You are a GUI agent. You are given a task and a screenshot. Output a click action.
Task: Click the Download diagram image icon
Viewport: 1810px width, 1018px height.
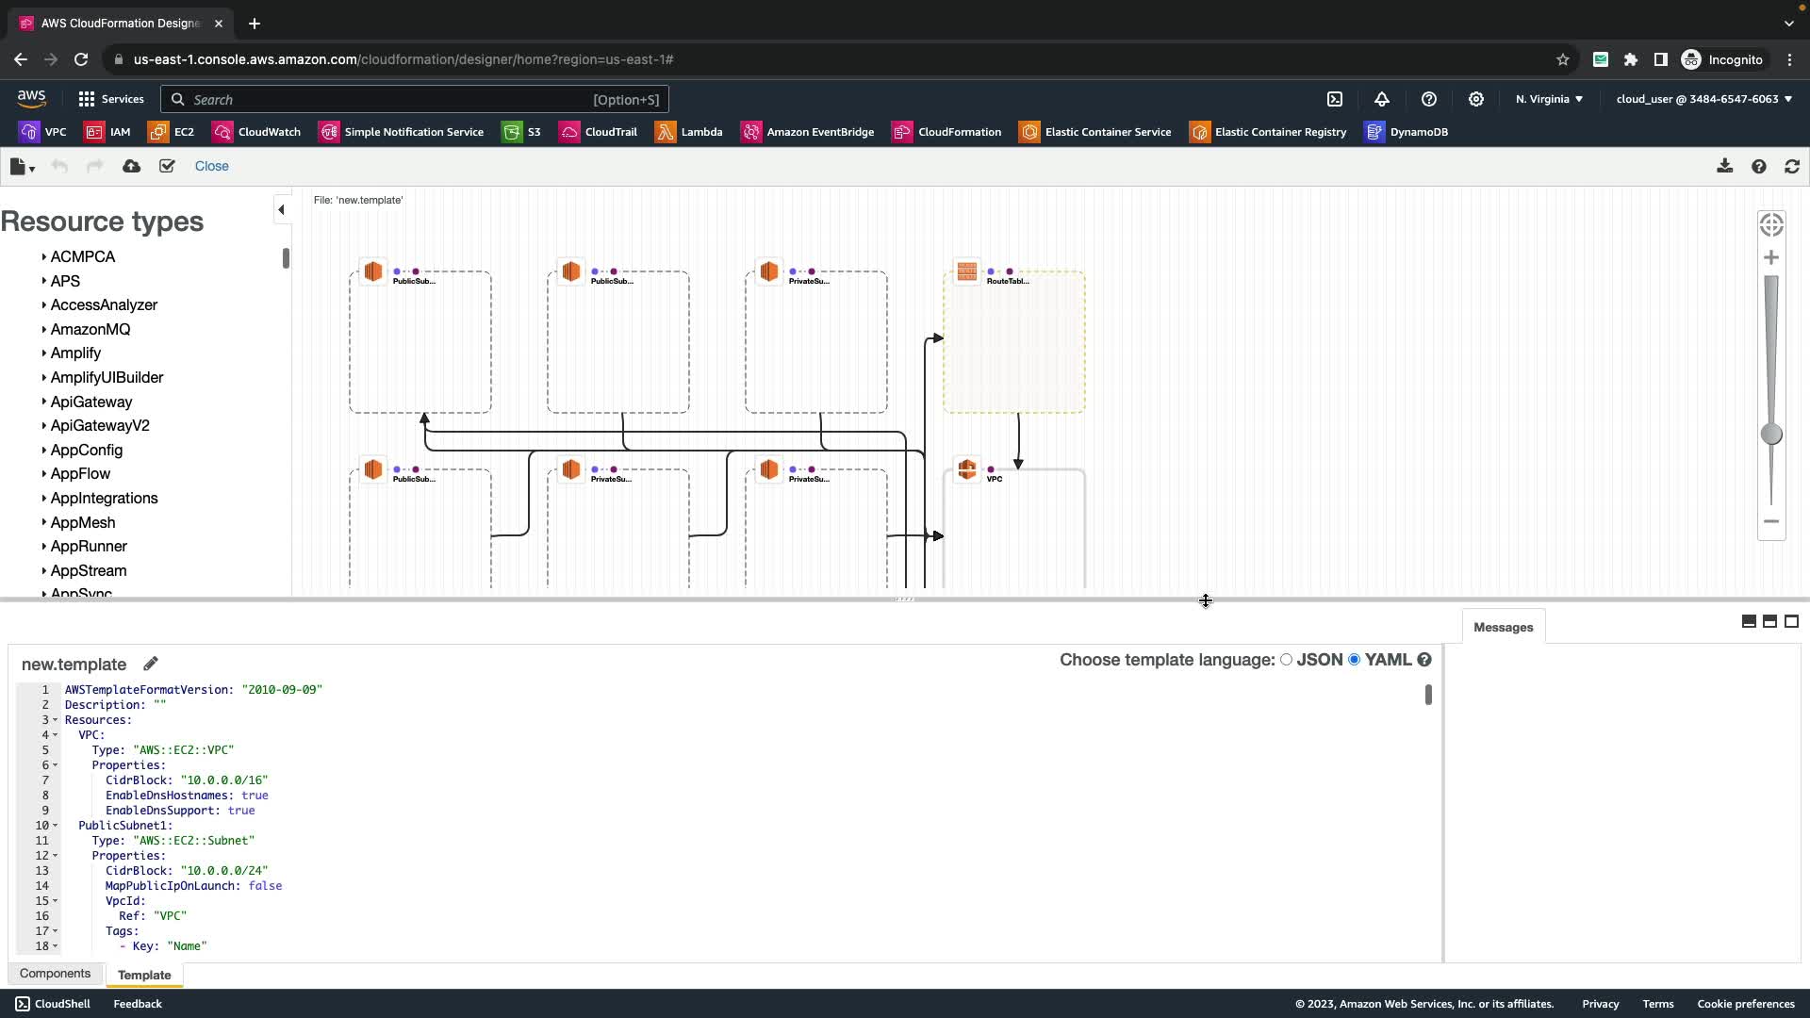pos(1724,166)
